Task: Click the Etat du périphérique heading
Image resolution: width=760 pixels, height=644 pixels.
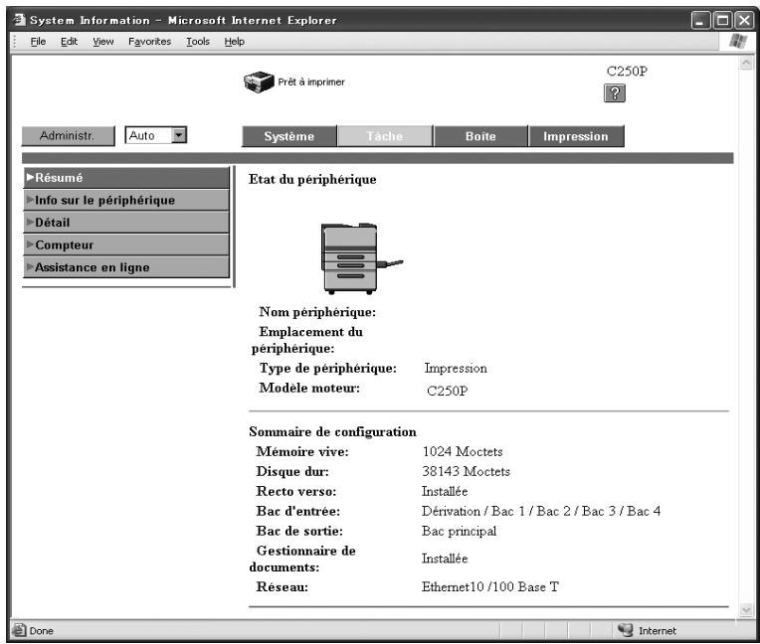Action: [312, 180]
